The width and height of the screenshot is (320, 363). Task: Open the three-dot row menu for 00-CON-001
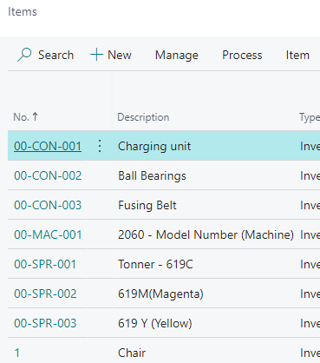(100, 146)
